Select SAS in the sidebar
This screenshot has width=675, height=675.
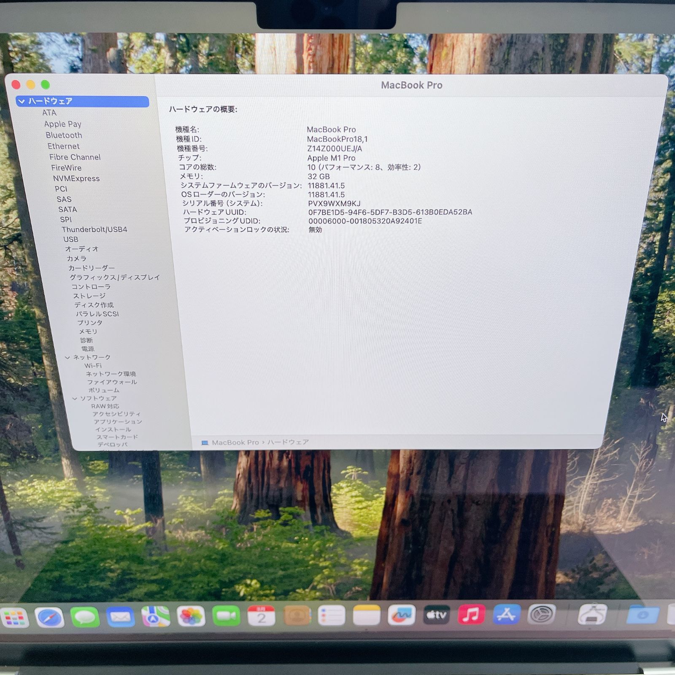(x=64, y=199)
